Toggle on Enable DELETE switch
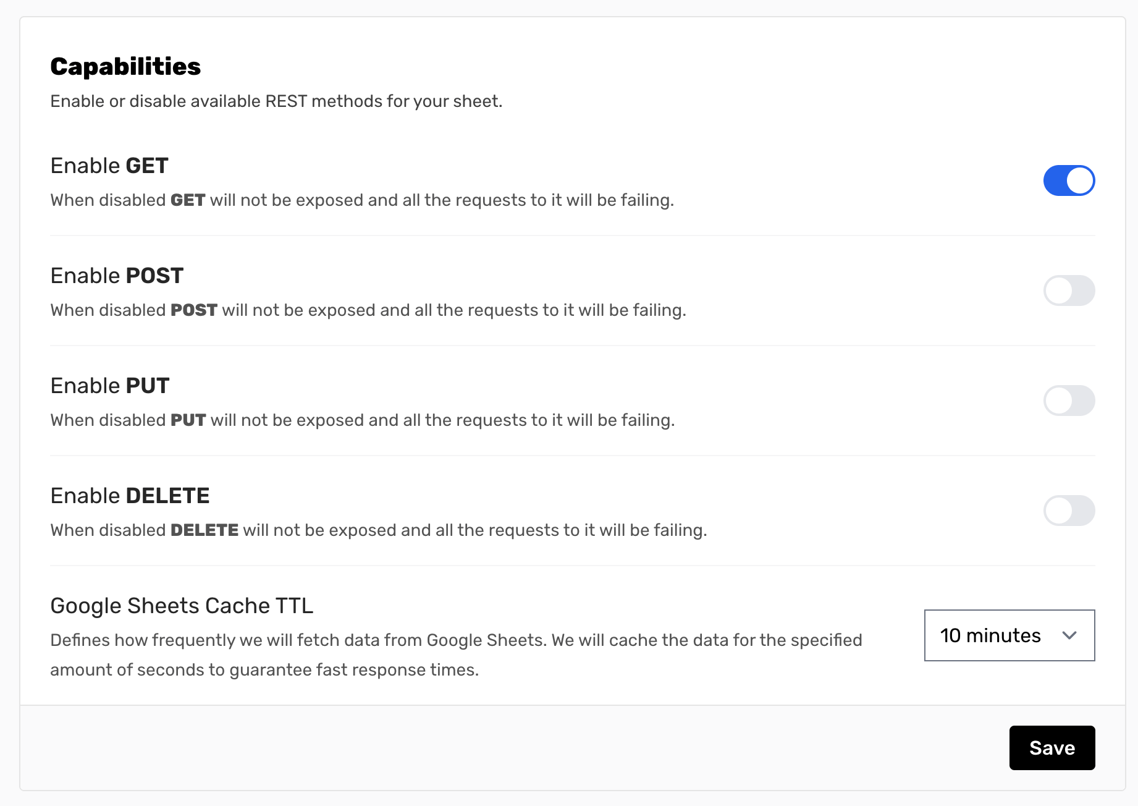Screen dimensions: 1138x806 [x=1069, y=511]
